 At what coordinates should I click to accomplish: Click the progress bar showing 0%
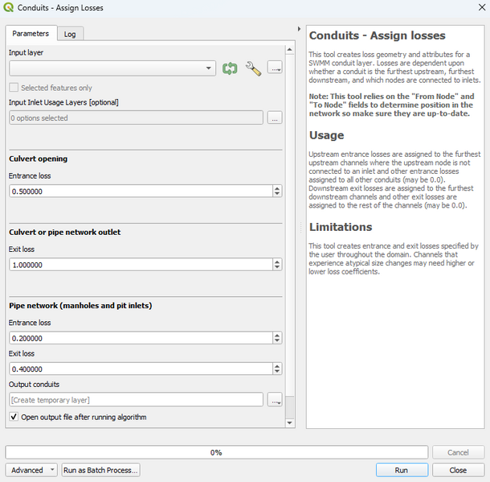tap(215, 452)
